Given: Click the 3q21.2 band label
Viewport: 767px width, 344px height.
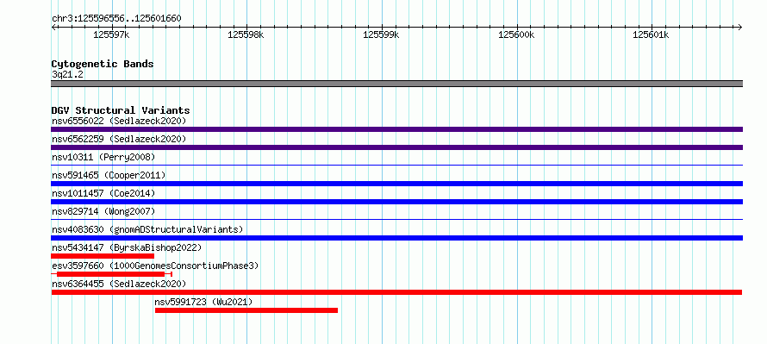Looking at the screenshot, I should (67, 75).
